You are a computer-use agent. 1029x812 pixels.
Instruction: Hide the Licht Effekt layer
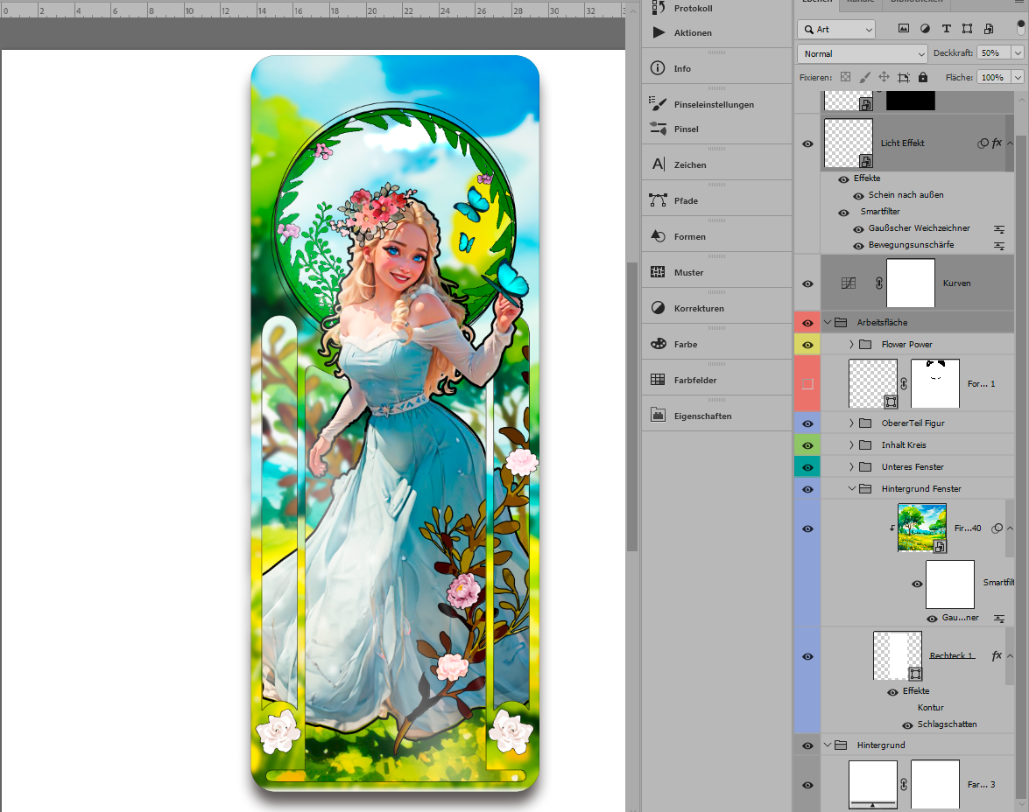[x=807, y=143]
